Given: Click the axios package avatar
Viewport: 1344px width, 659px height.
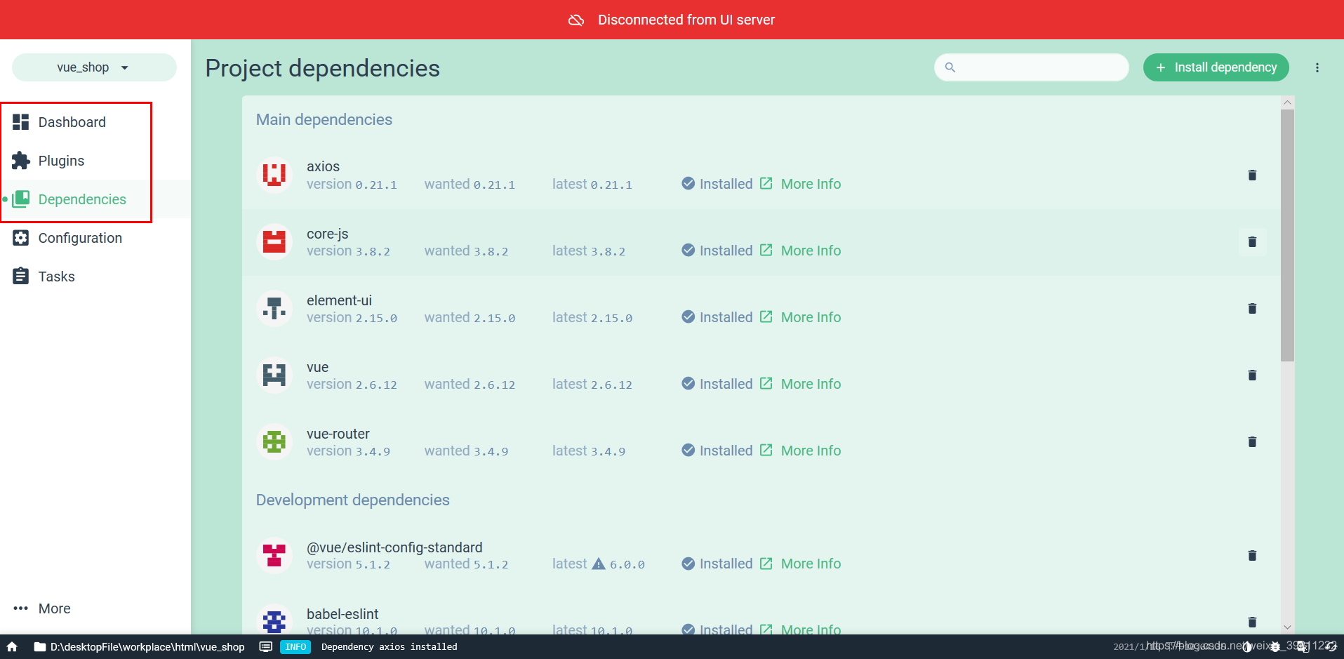Looking at the screenshot, I should coord(274,174).
